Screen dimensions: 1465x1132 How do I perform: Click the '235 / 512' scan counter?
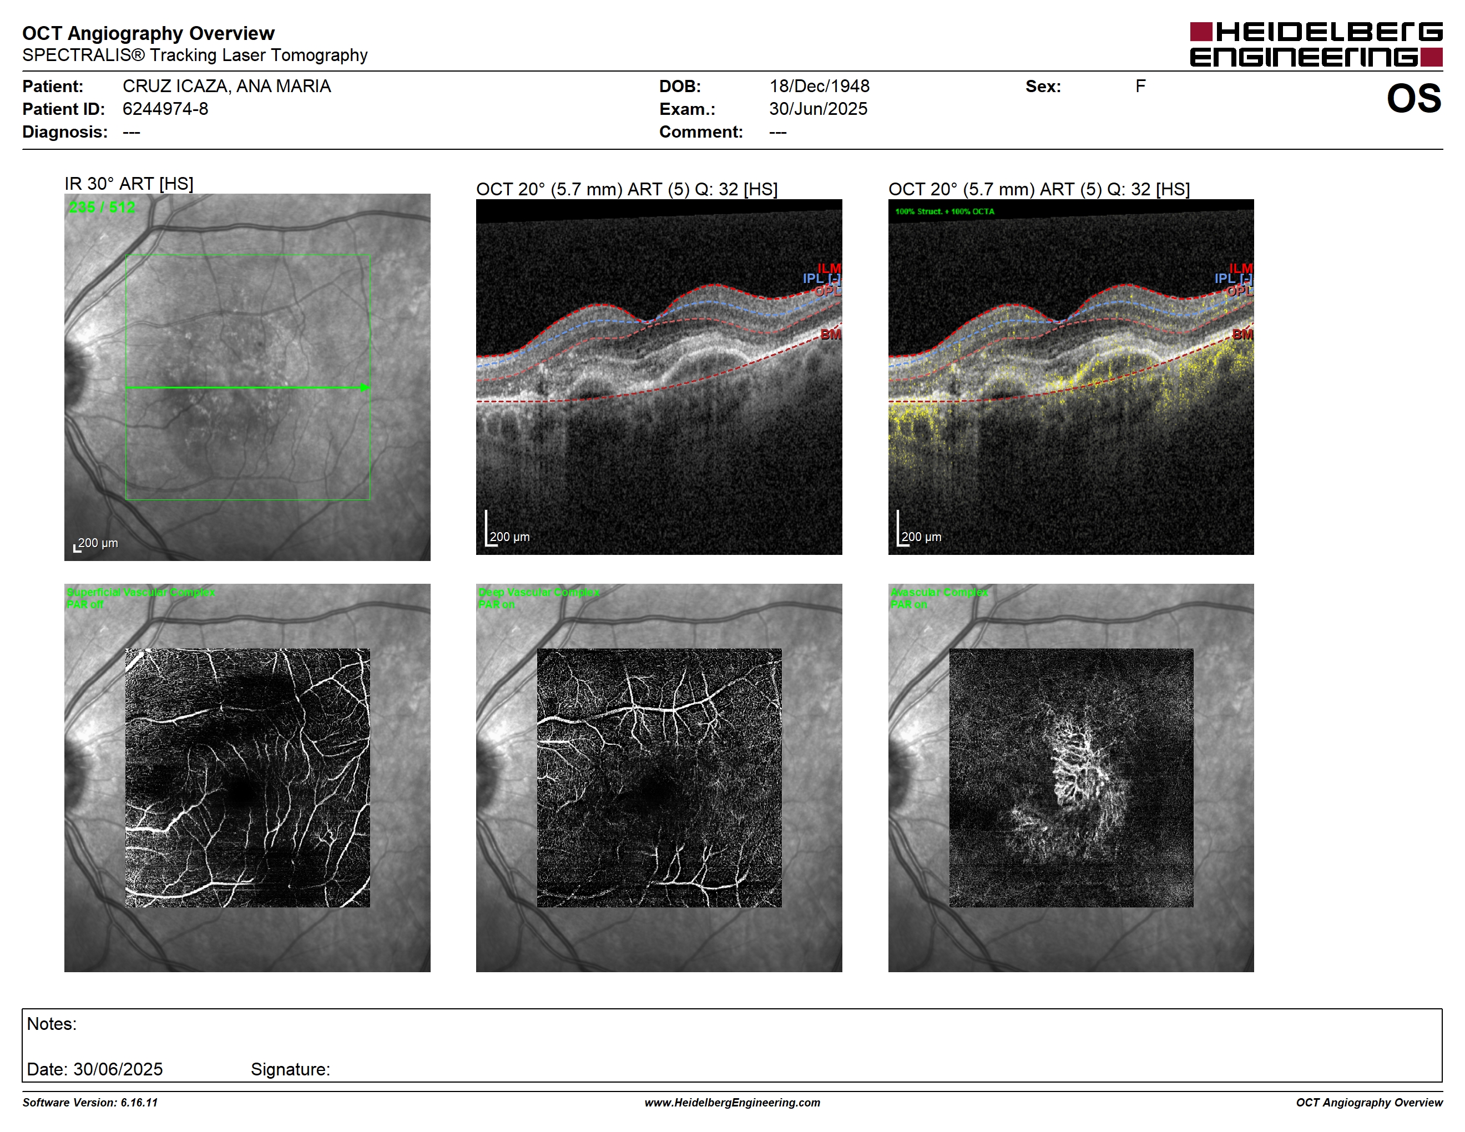coord(102,207)
